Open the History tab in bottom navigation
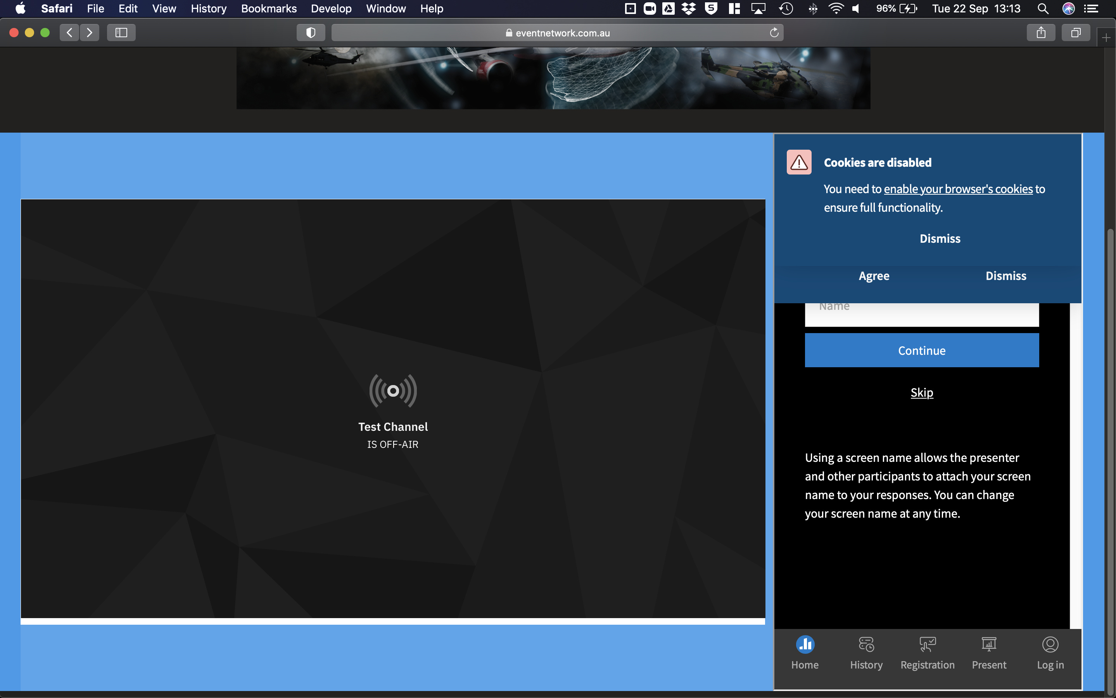1116x698 pixels. coord(866,653)
